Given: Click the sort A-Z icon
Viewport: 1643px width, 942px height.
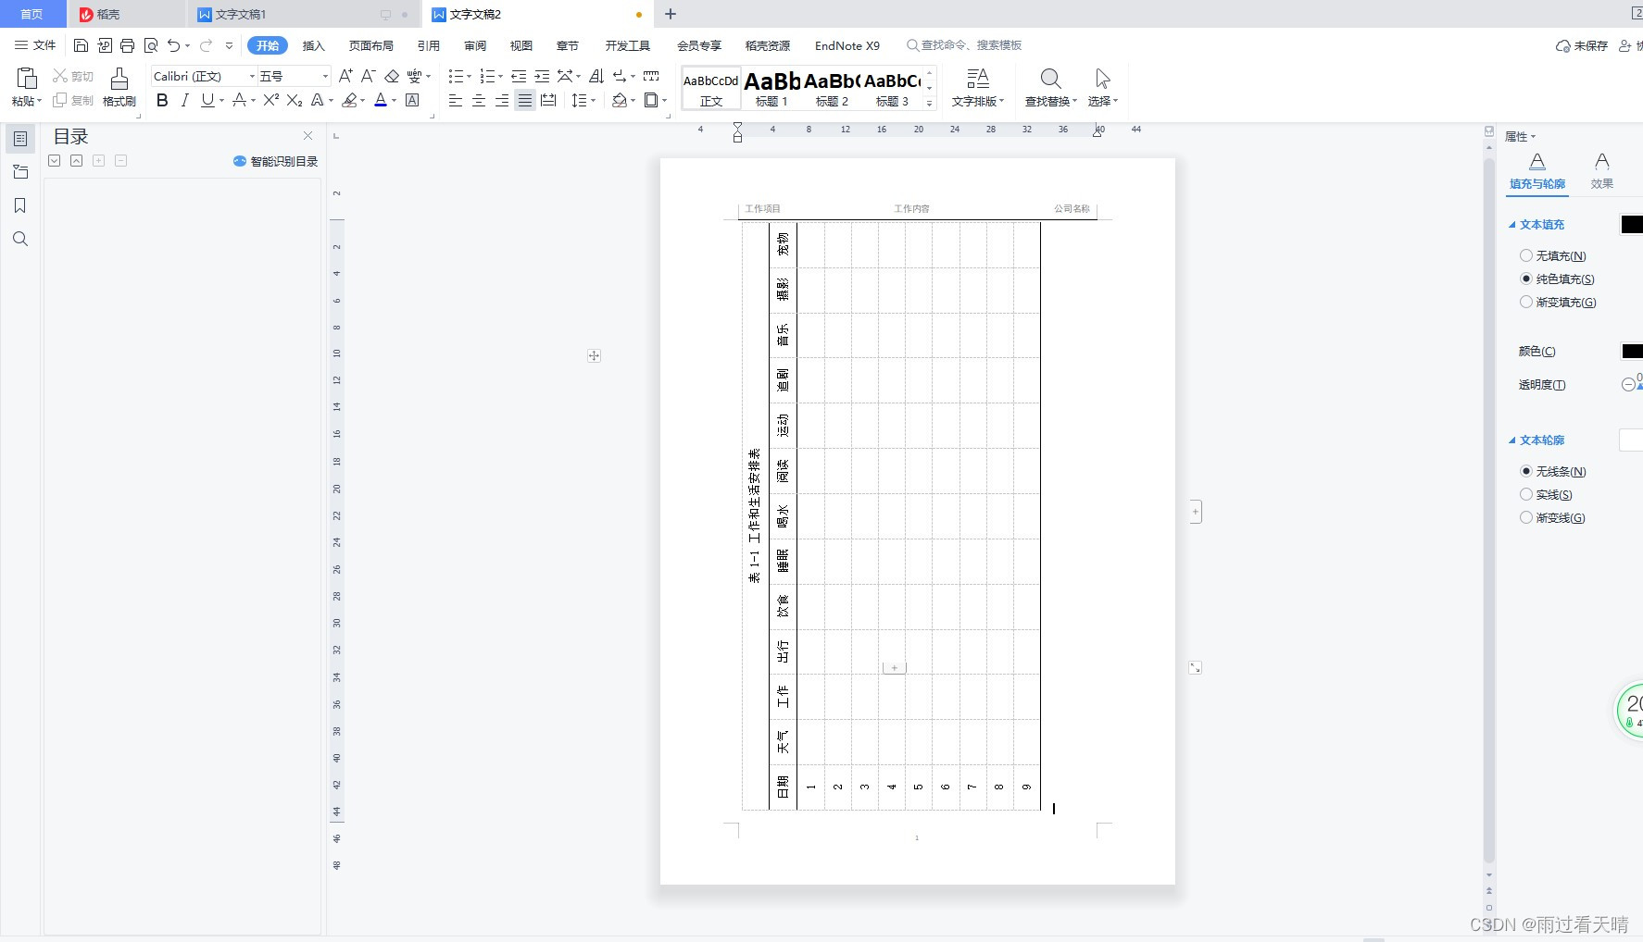Looking at the screenshot, I should 596,76.
